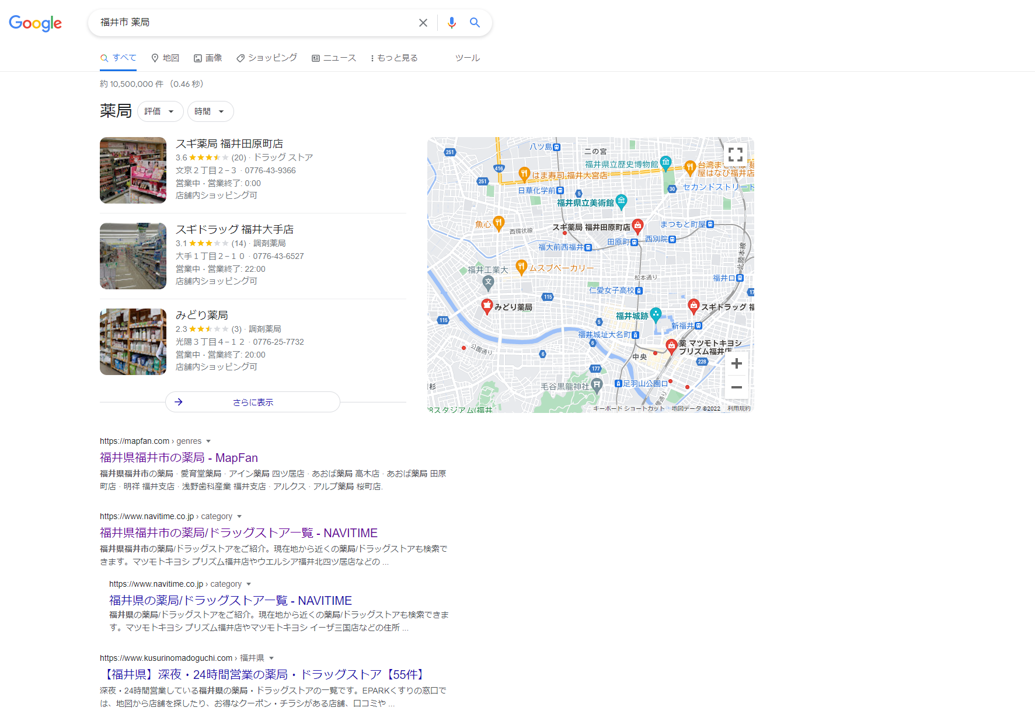
Task: Open the 評価 filter dropdown
Action: coord(160,111)
